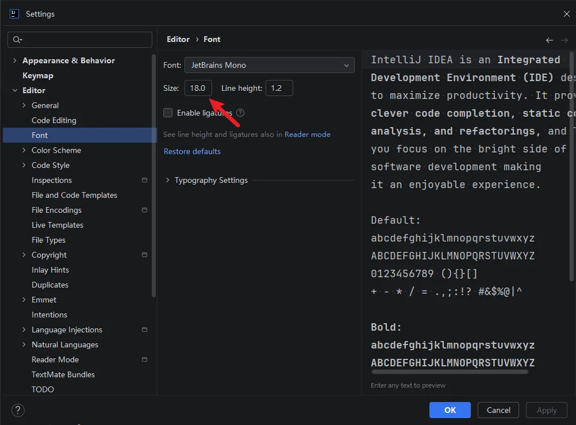The height and width of the screenshot is (425, 576).
Task: Open File and Code Templates
Action: click(x=74, y=195)
